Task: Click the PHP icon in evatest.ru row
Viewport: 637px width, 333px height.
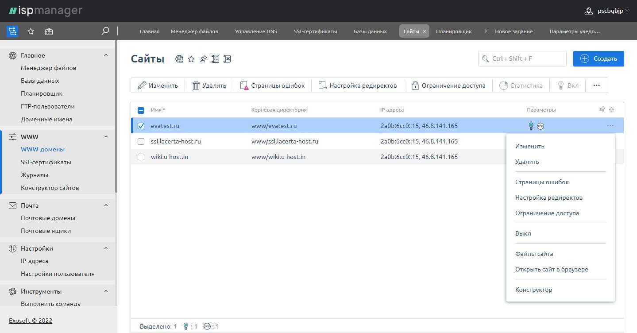Action: coord(540,126)
